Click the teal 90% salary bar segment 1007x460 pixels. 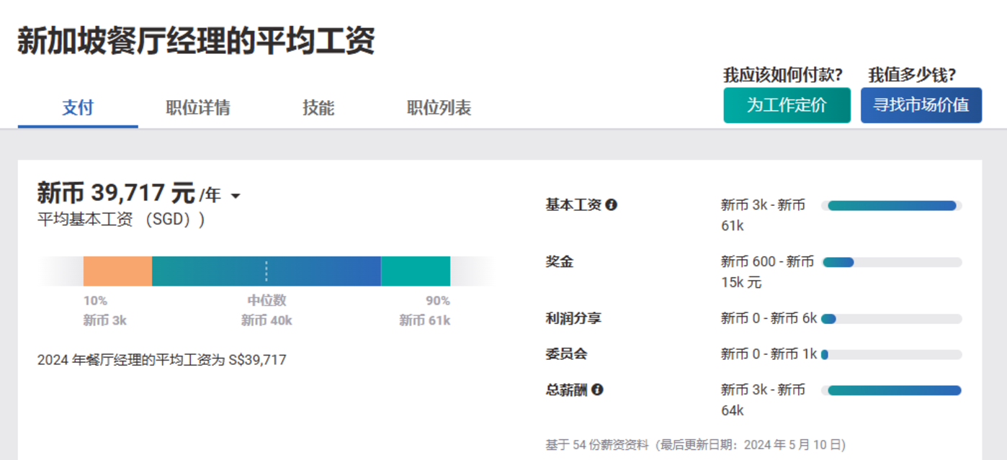click(416, 271)
